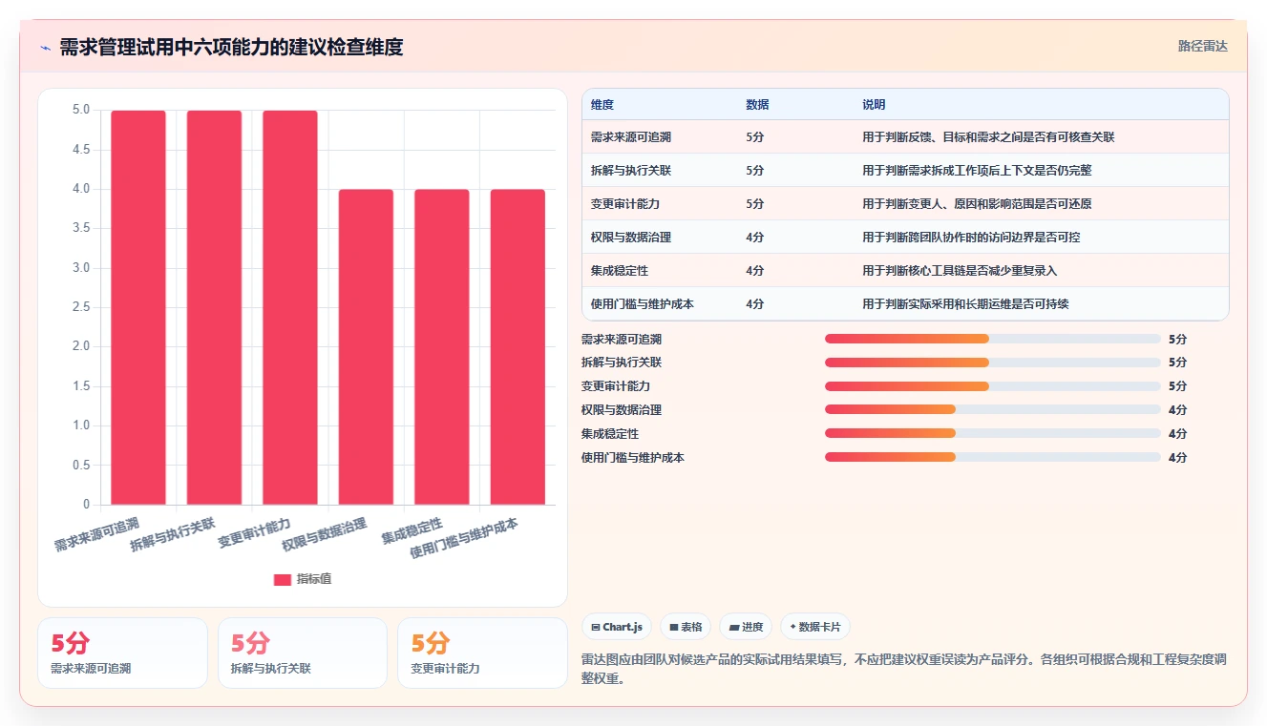
Task: Click the 集成稳定性 progress bar
Action: [x=993, y=433]
